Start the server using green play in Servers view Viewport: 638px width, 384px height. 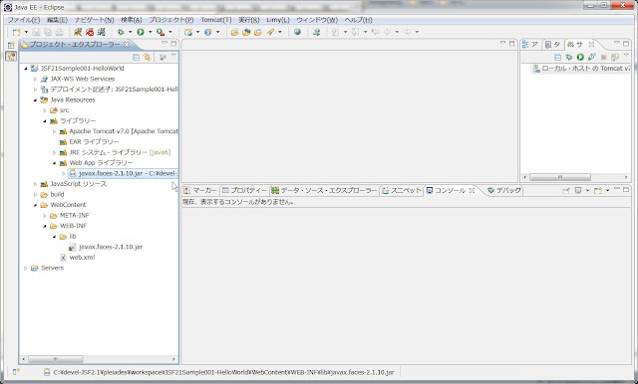(x=580, y=58)
